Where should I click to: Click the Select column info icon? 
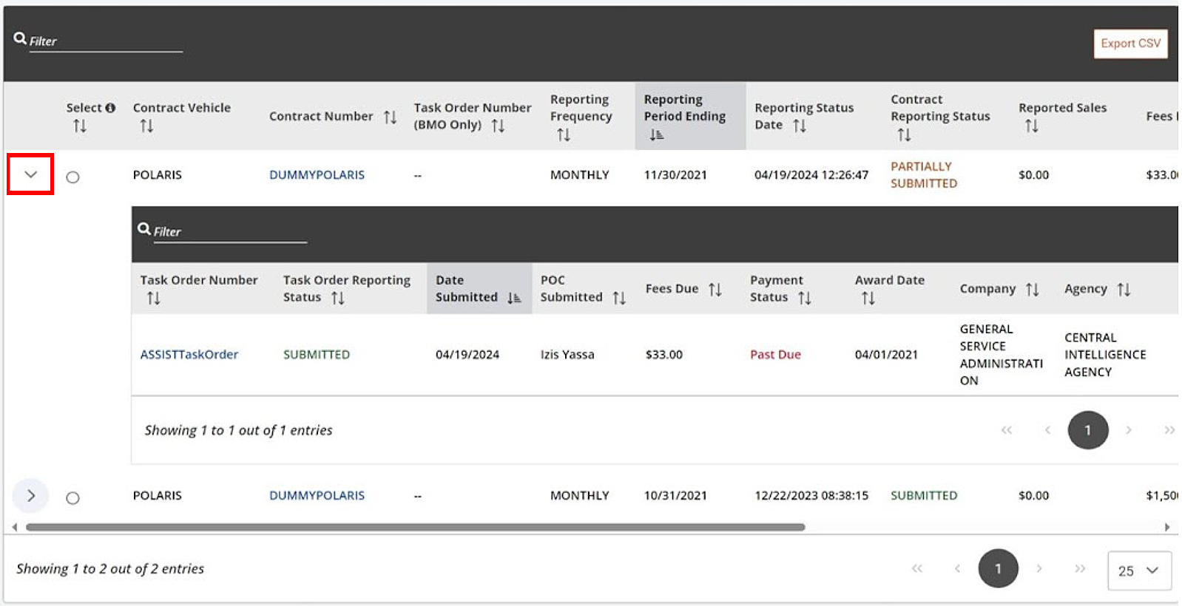(x=110, y=108)
